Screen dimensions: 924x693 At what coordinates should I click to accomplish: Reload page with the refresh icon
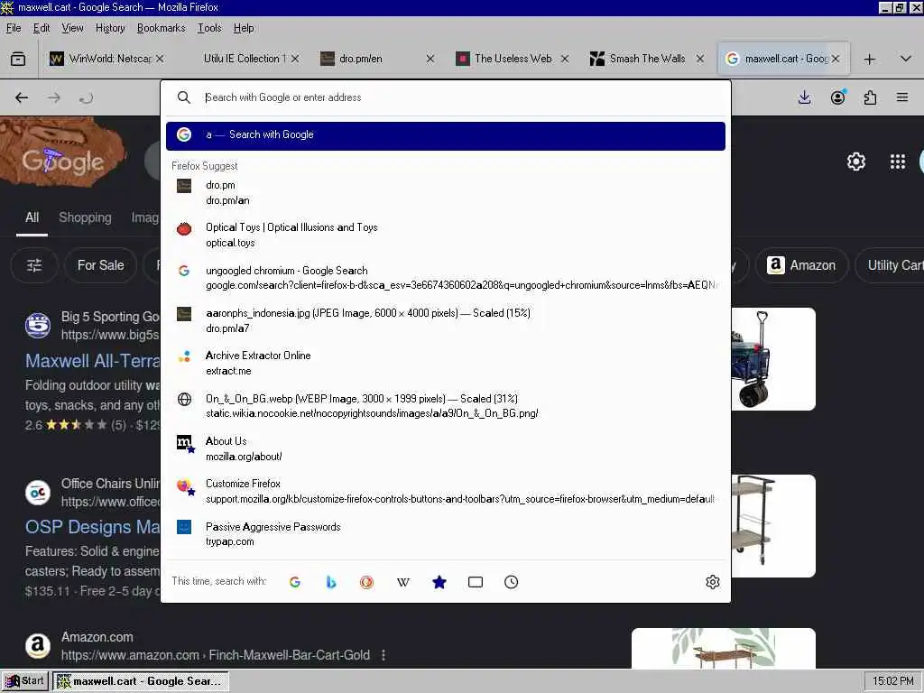pos(86,97)
